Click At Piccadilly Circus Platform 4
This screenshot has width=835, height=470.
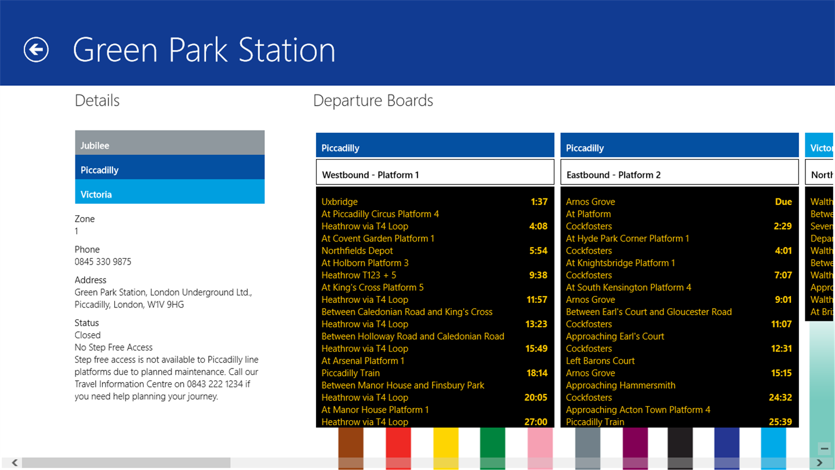click(380, 214)
